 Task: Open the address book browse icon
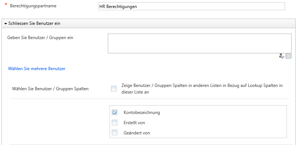pyautogui.click(x=289, y=56)
